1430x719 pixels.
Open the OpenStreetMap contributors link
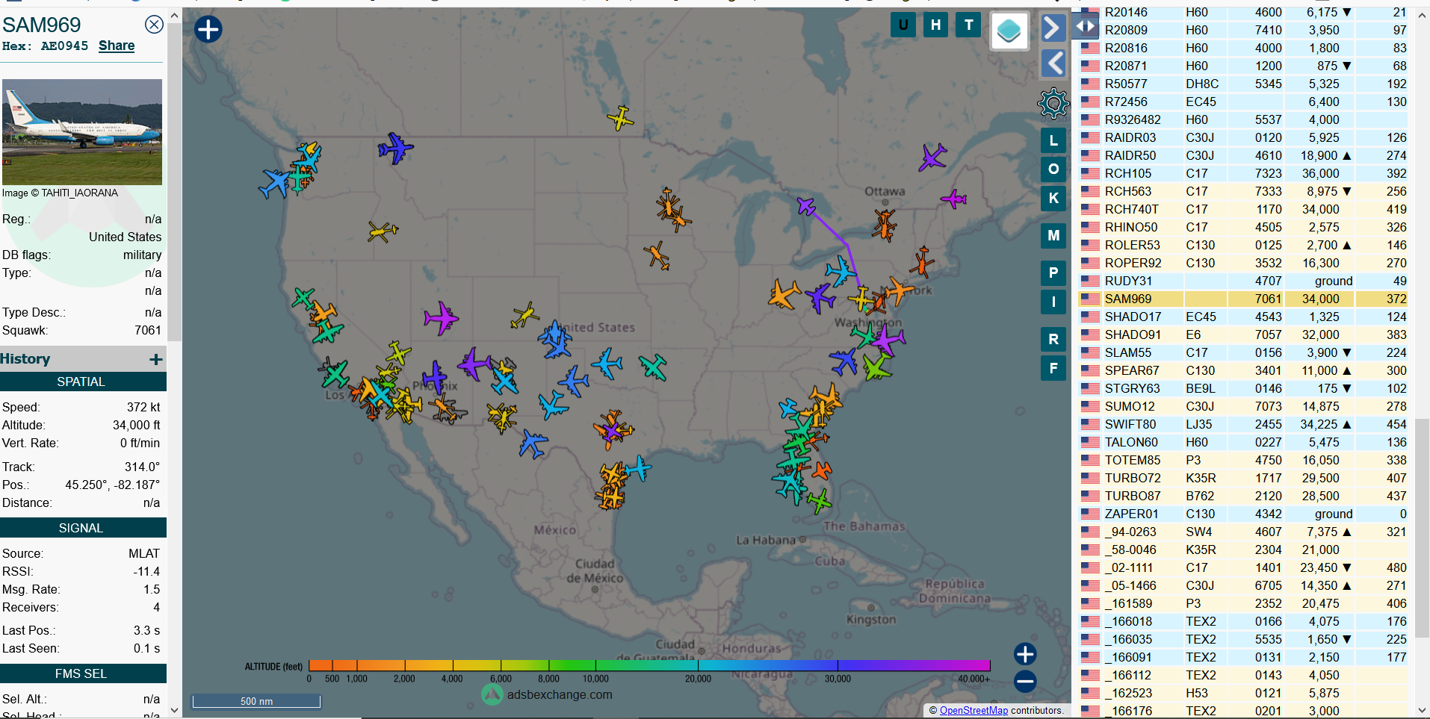974,711
